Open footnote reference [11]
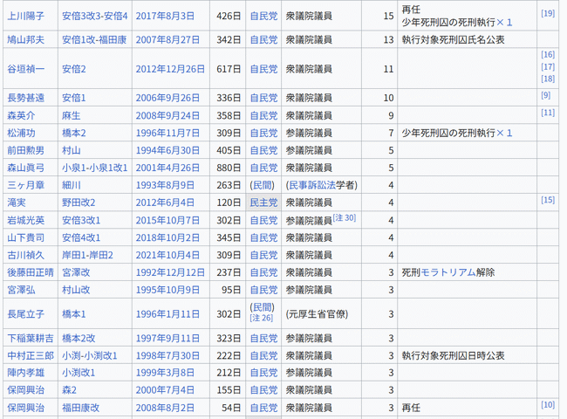The height and width of the screenshot is (419, 567). 548,113
